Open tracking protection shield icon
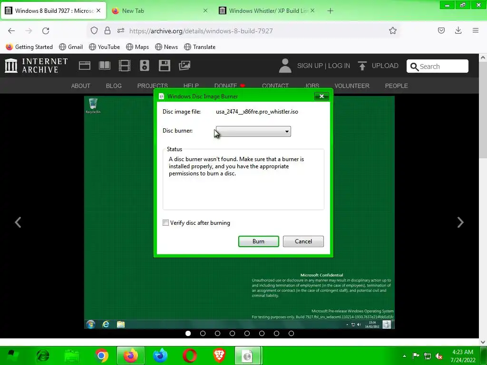This screenshot has height=365, width=487. click(94, 30)
